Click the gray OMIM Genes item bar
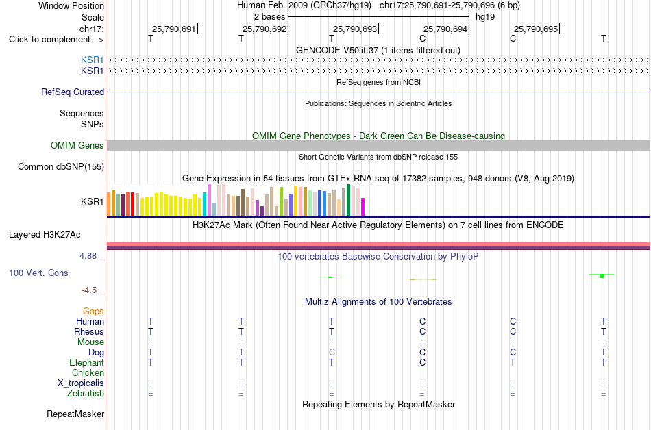The width and height of the screenshot is (651, 430). [x=379, y=145]
